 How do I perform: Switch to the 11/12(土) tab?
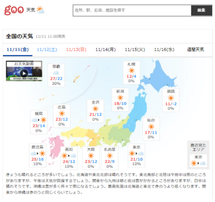[x=47, y=50]
